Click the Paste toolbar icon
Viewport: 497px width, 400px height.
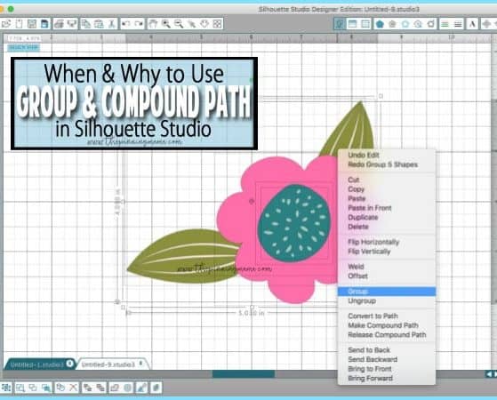click(x=99, y=24)
